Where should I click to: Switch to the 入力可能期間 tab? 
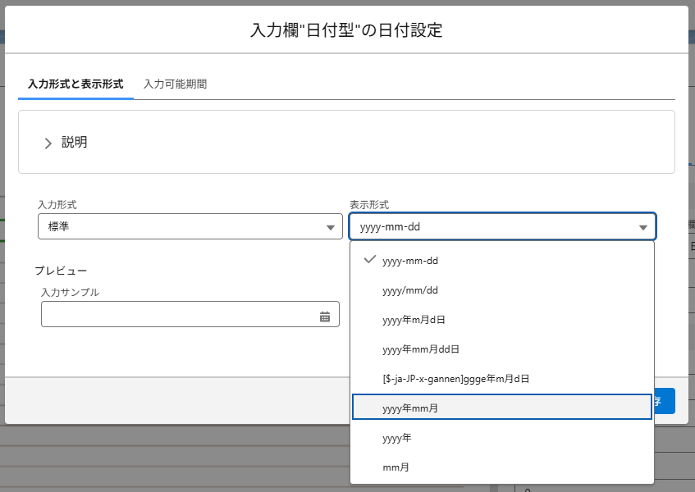coord(175,84)
